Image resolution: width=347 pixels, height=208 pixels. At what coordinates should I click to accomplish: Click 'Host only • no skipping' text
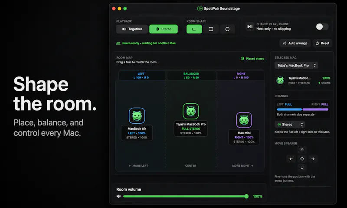tap(274, 29)
